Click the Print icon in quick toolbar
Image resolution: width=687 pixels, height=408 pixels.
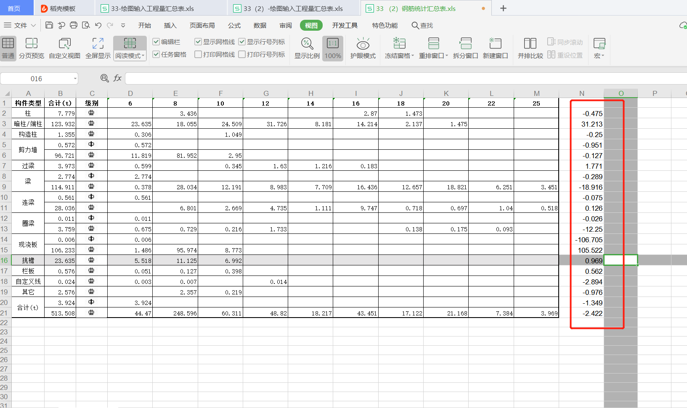74,25
